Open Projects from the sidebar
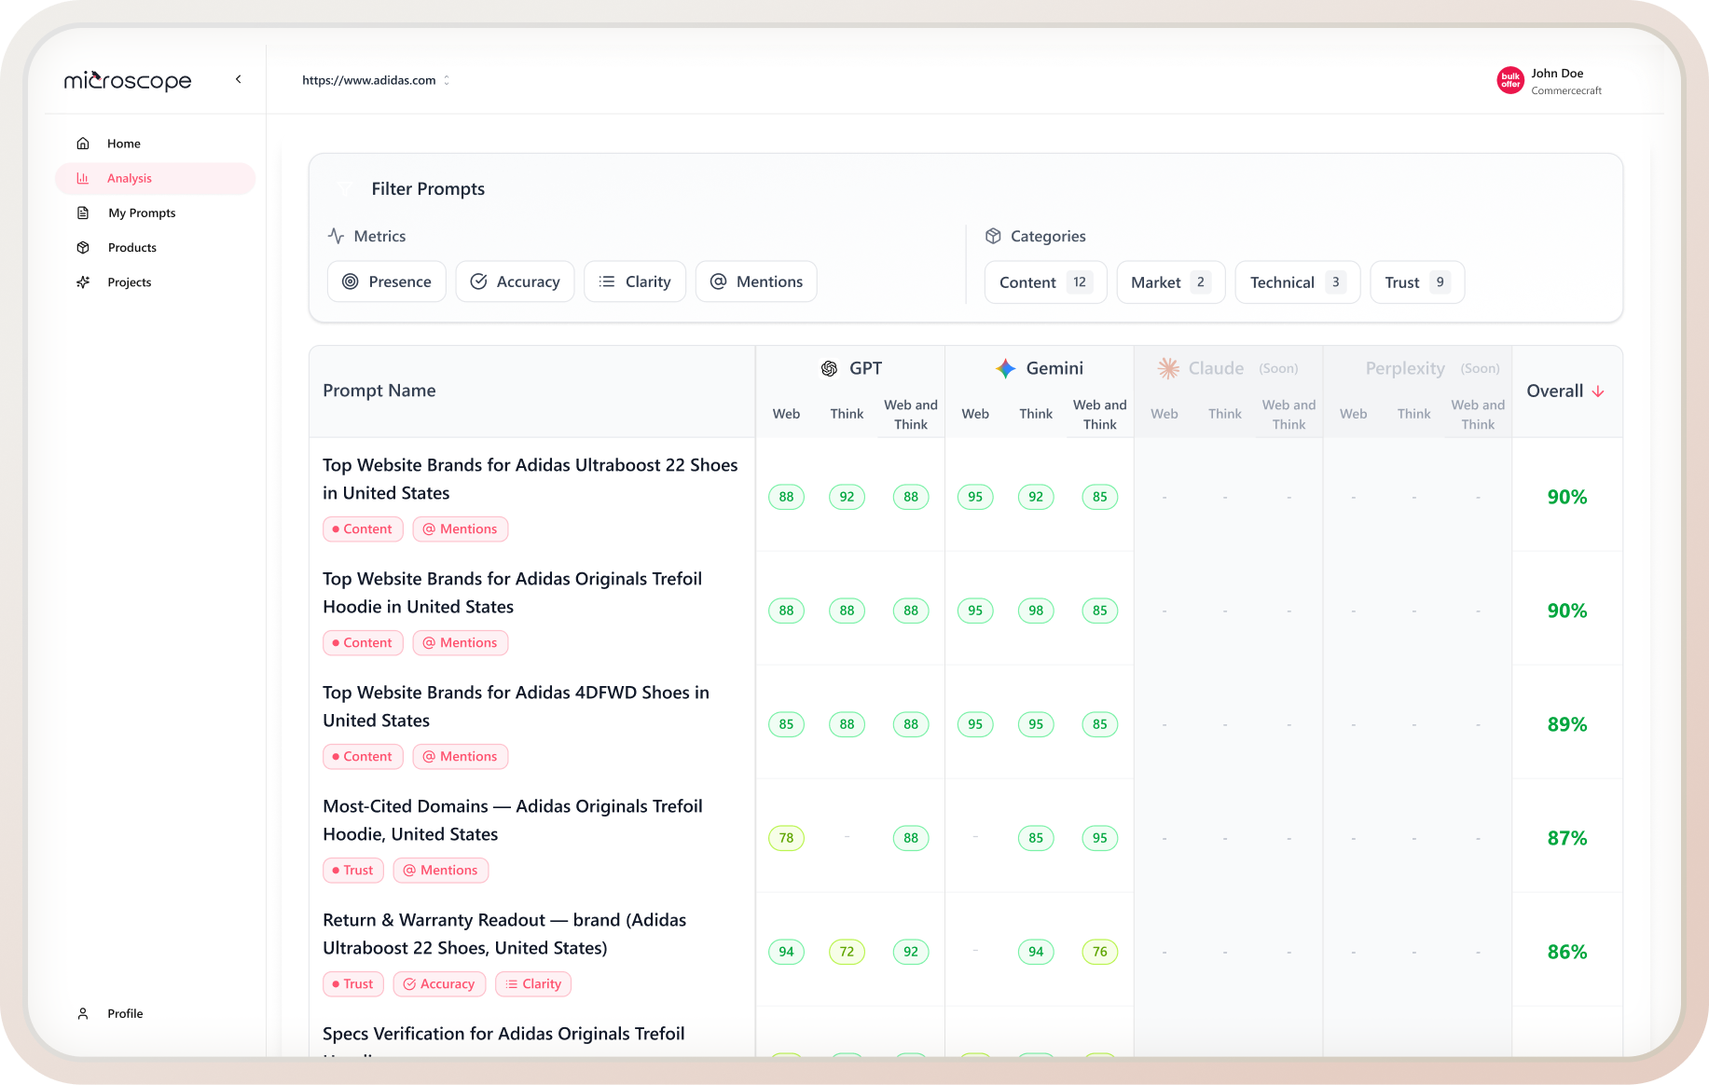 coord(155,282)
